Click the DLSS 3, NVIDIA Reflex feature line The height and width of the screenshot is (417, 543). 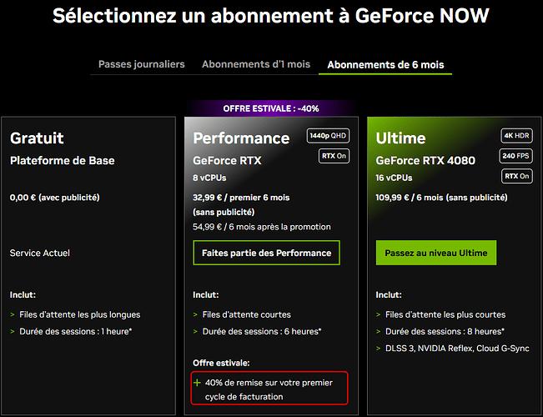click(457, 348)
